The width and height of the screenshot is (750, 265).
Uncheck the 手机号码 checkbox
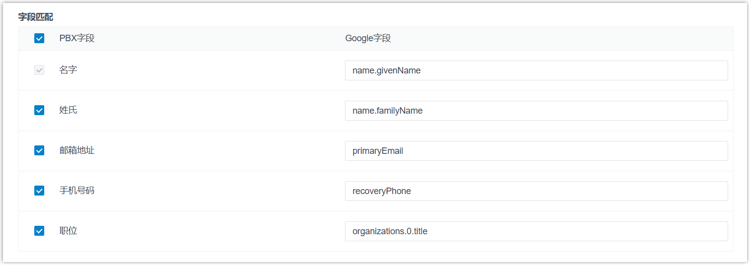39,191
